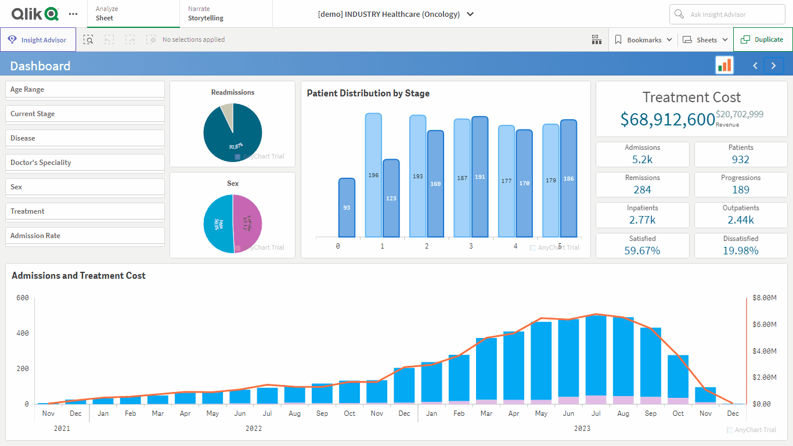Click the step back selection icon
Viewport: 793px width, 446px height.
point(109,39)
